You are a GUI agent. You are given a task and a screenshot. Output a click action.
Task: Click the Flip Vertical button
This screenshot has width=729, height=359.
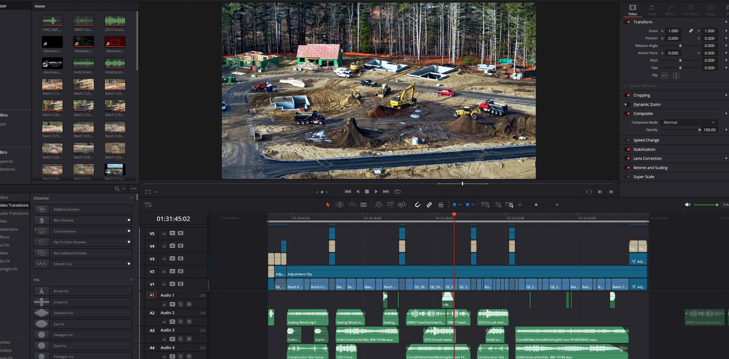(676, 75)
